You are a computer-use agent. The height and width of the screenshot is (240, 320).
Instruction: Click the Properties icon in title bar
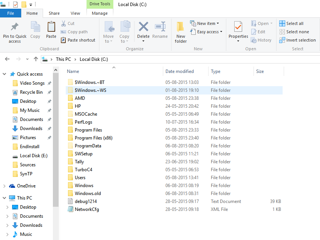(15, 4)
